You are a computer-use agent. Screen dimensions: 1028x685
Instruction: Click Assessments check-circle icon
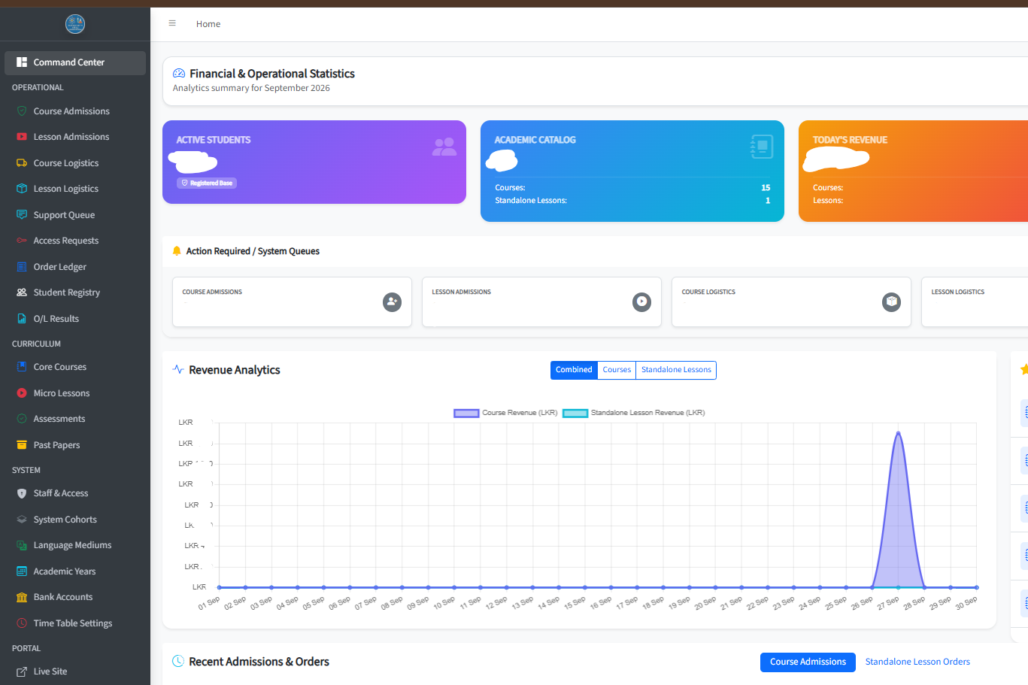(x=22, y=419)
